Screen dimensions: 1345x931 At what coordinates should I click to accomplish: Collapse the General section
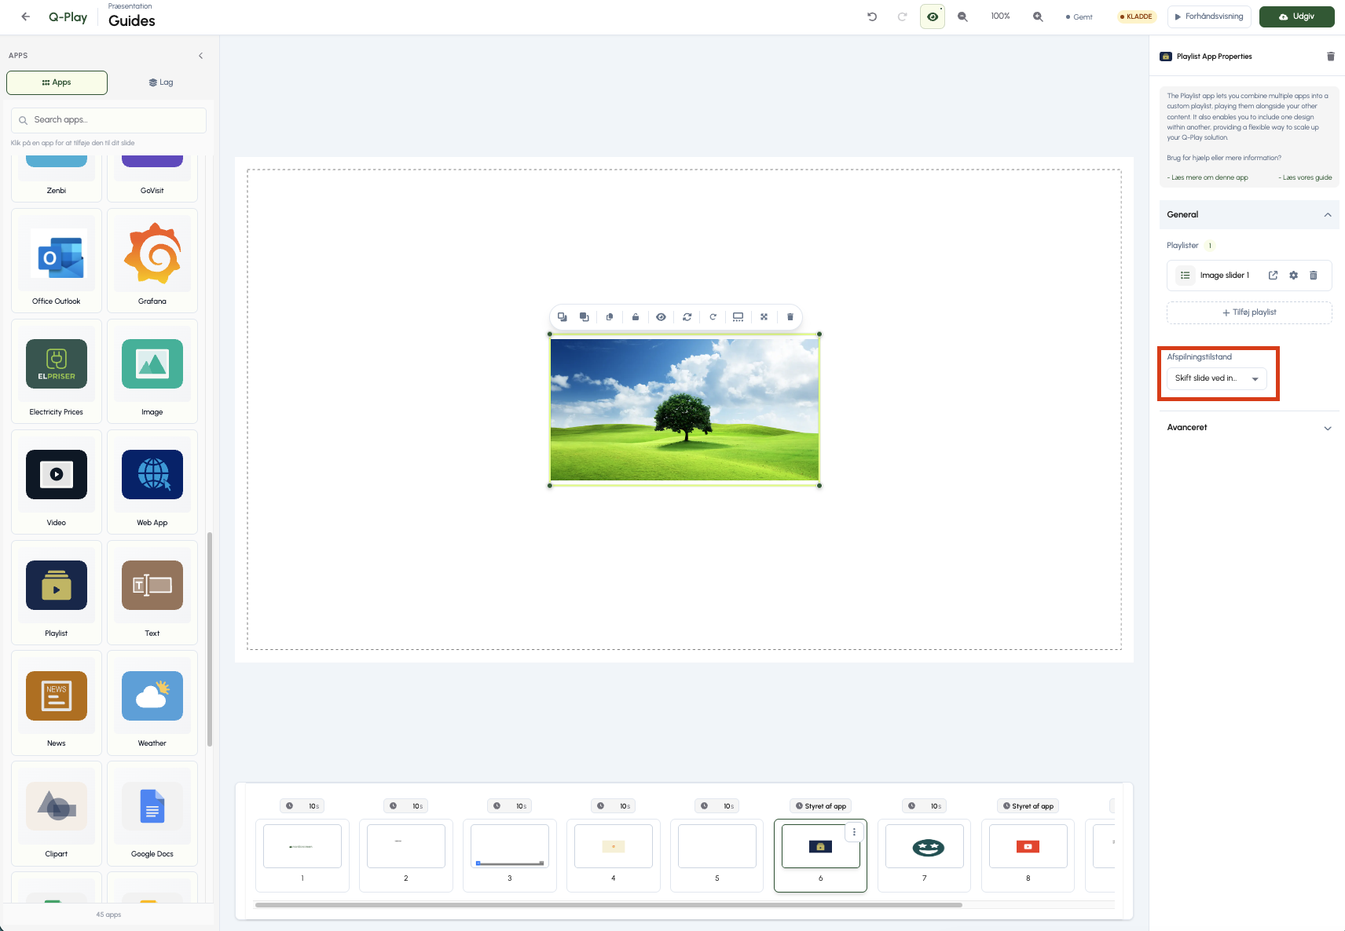(x=1249, y=215)
